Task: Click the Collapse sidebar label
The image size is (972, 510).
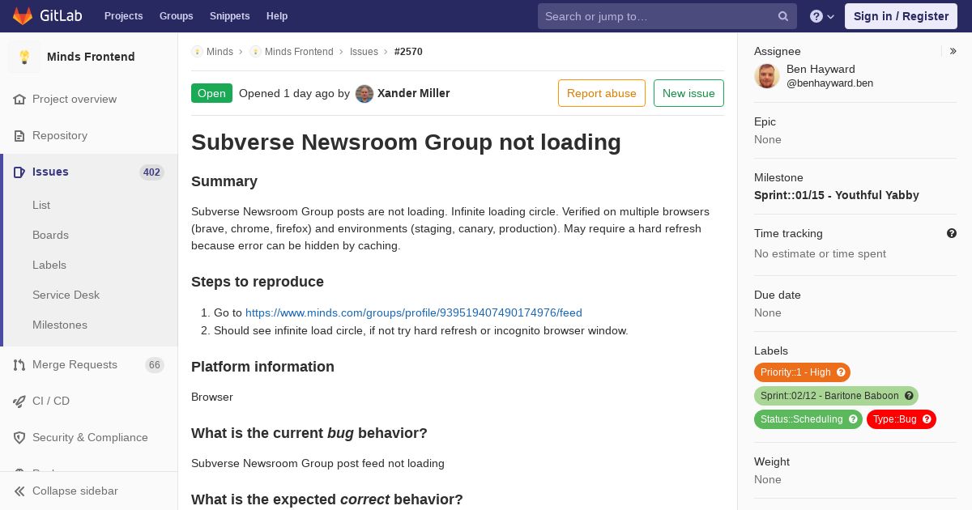Action: click(75, 491)
